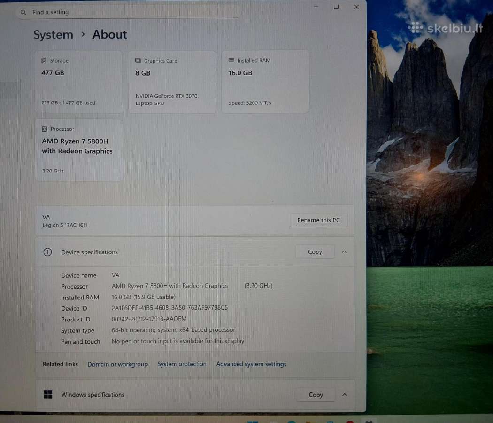
Task: Maximize the Settings window
Action: [x=336, y=7]
